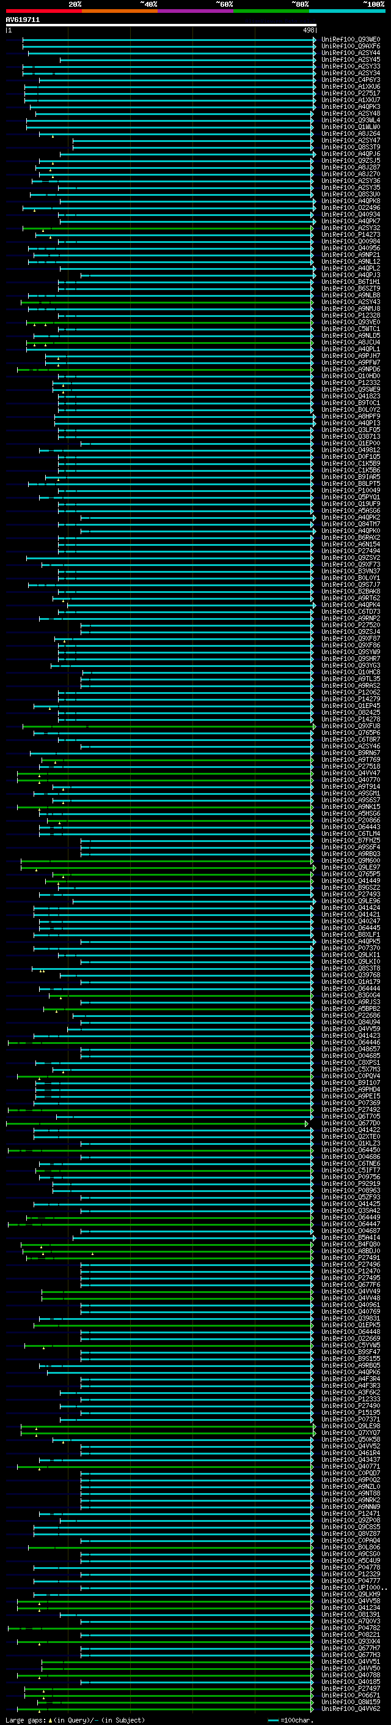The image size is (391, 1725).
Task: Click the arrow tip of the UniRef100_Q9LE97 bar
Action: coord(314,867)
